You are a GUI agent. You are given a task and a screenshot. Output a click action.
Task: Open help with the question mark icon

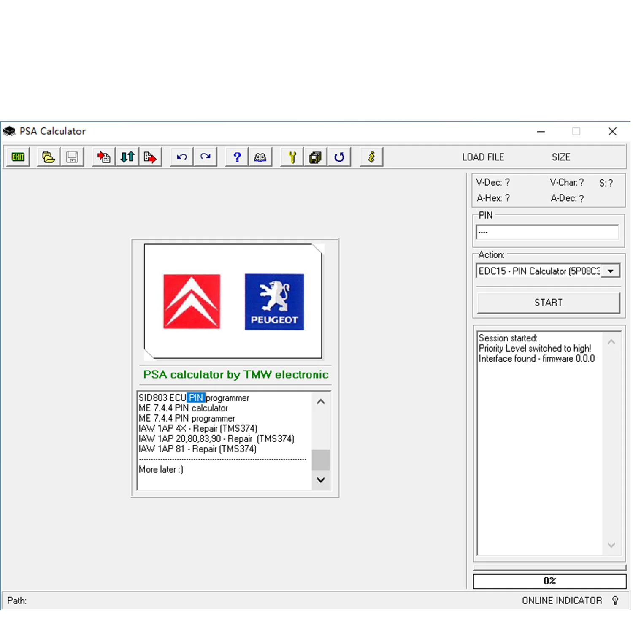(x=237, y=157)
